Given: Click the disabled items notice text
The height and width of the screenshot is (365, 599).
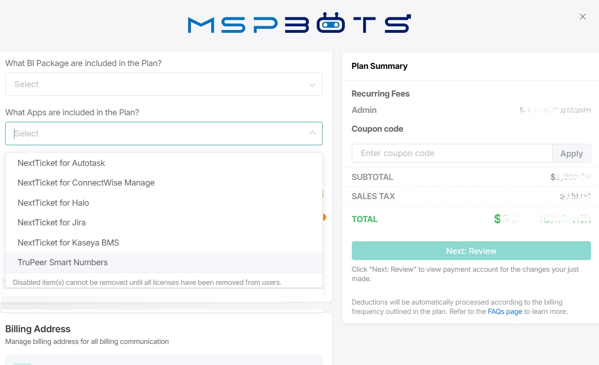Looking at the screenshot, I should tap(147, 283).
